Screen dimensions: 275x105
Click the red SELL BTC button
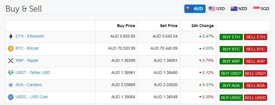click(256, 49)
